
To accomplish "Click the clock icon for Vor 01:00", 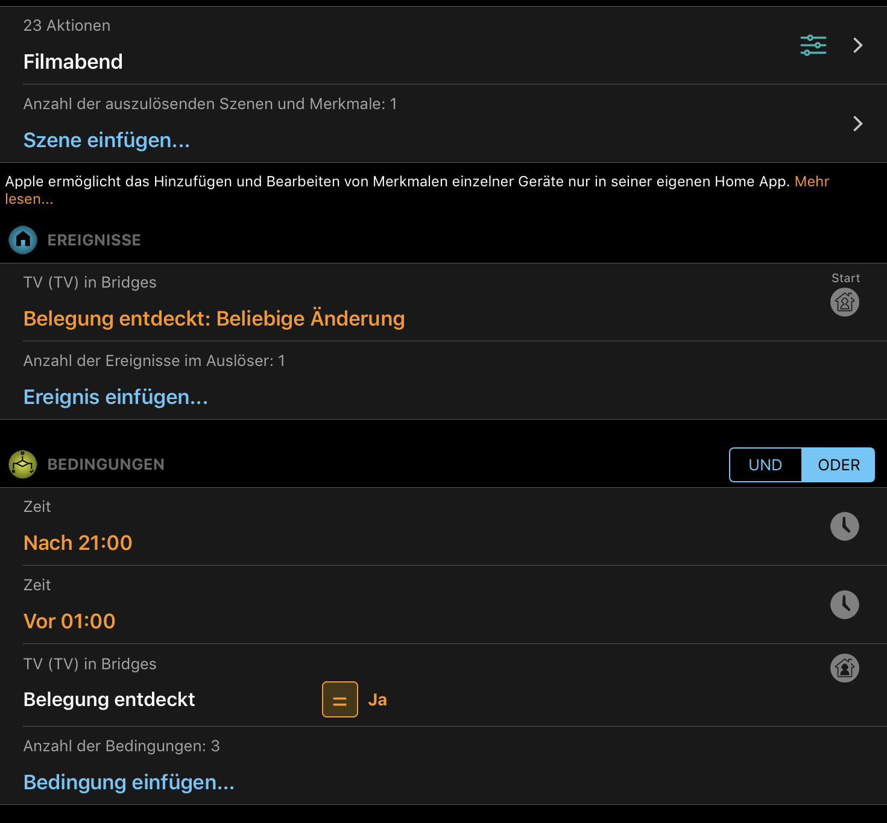I will tap(844, 605).
